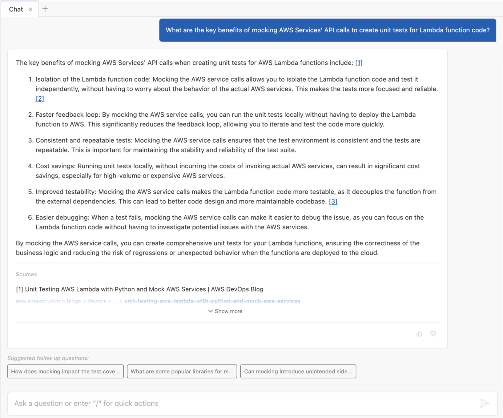Click the send message arrow icon
Image resolution: width=503 pixels, height=418 pixels.
[x=484, y=403]
